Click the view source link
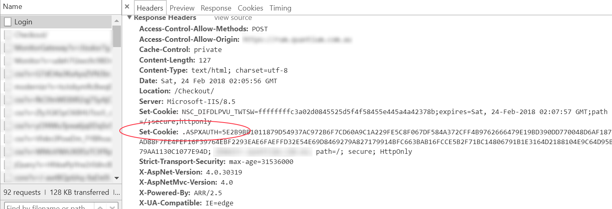The height and width of the screenshot is (209, 612). (233, 18)
